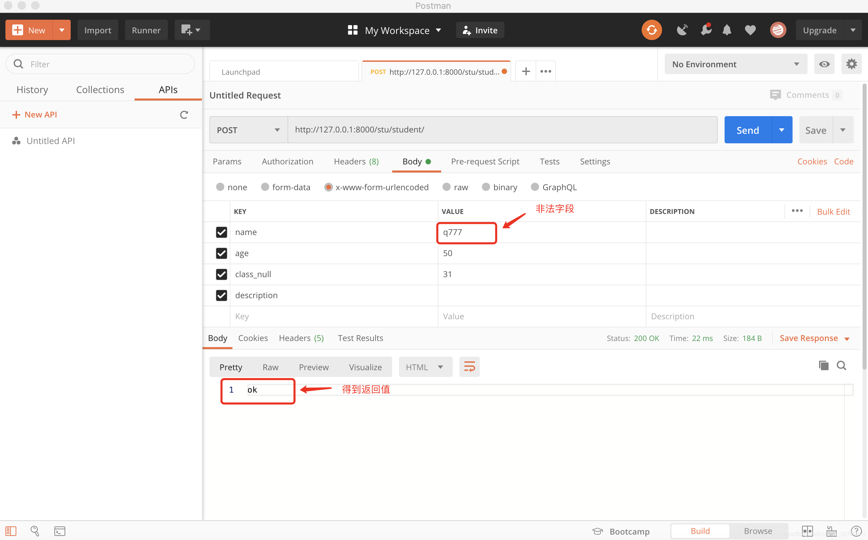Open column options ellipsis in body table
The image size is (868, 540).
click(797, 211)
